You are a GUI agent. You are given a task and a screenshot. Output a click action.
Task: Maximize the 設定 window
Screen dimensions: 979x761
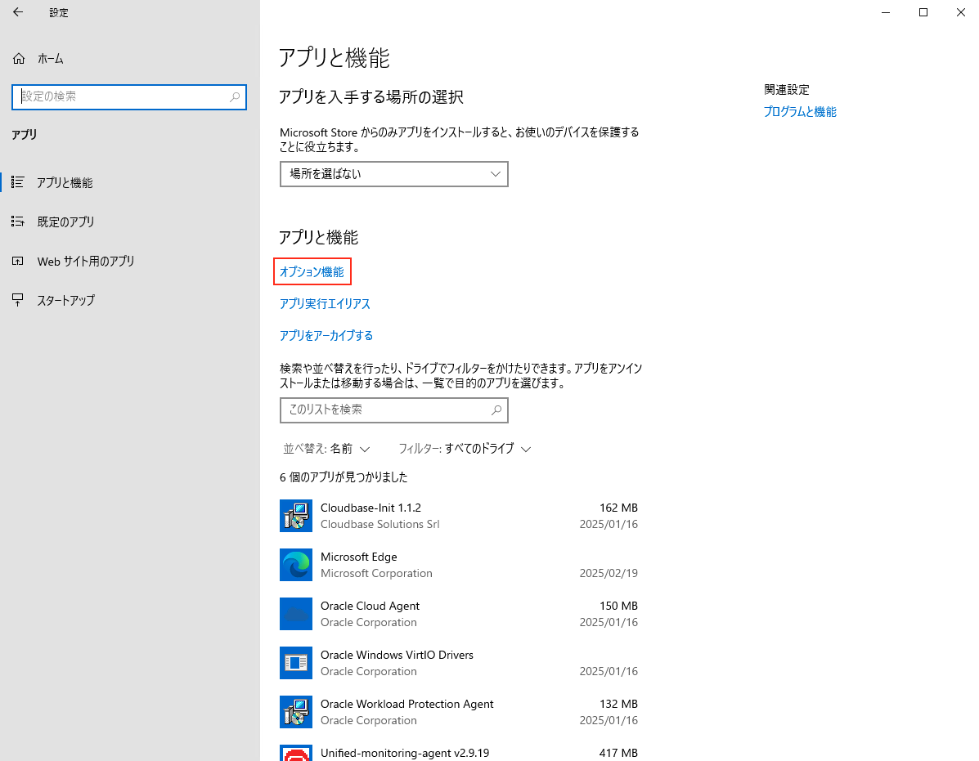pos(923,11)
